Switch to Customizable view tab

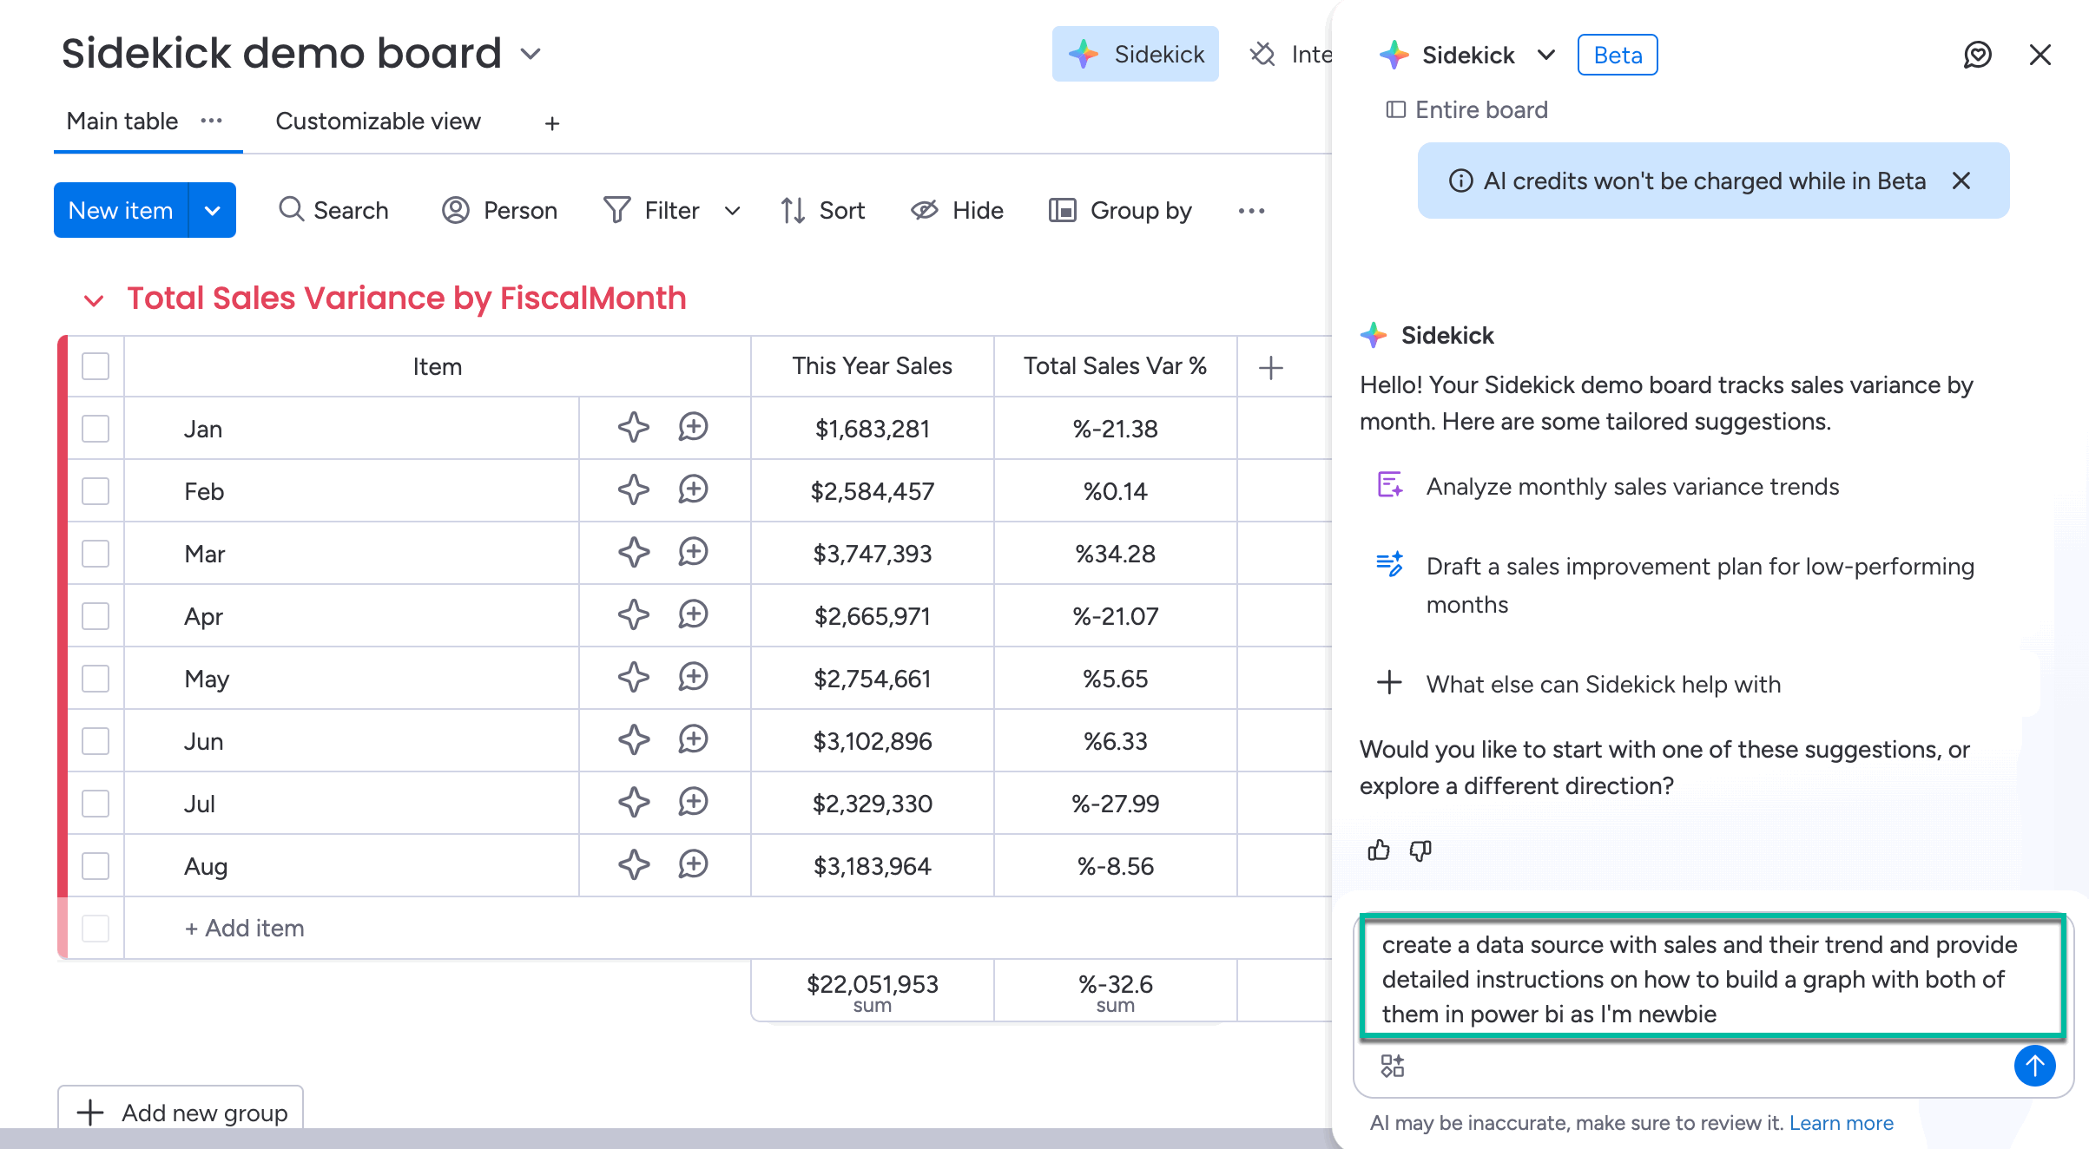pyautogui.click(x=378, y=121)
